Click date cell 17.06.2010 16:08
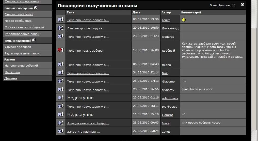 (x=146, y=50)
